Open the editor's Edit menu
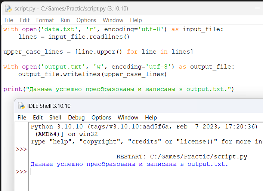Image resolution: width=263 pixels, height=191 pixels. click(25, 20)
